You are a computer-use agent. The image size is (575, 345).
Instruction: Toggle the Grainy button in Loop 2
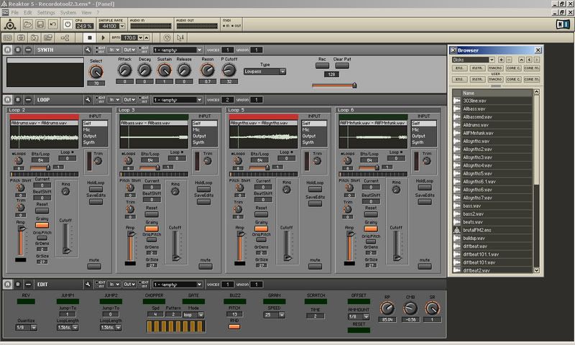[x=42, y=225]
